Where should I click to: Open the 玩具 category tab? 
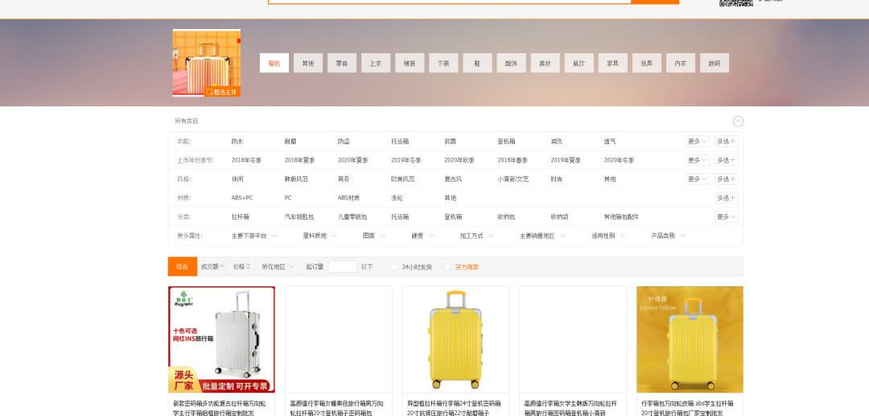click(x=646, y=63)
